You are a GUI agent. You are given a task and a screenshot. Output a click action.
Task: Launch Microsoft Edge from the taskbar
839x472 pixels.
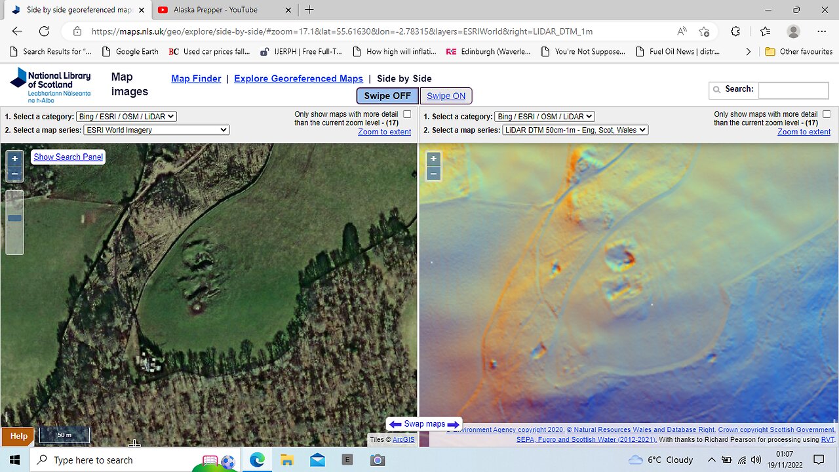tap(257, 460)
